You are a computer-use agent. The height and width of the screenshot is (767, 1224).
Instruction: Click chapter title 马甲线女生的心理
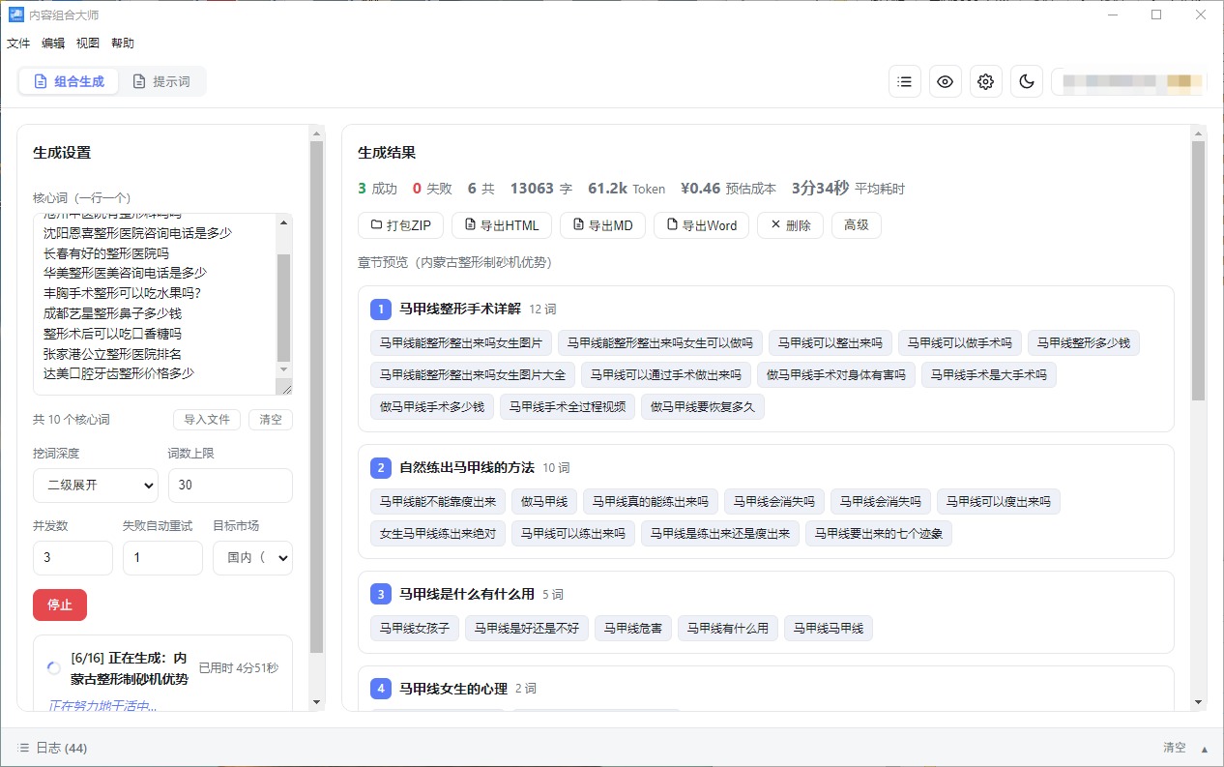click(x=453, y=690)
